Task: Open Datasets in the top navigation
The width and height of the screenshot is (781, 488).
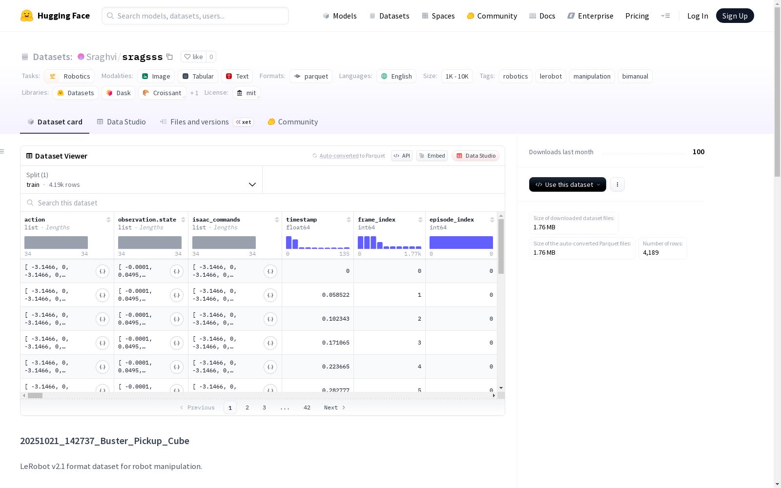Action: coord(389,16)
